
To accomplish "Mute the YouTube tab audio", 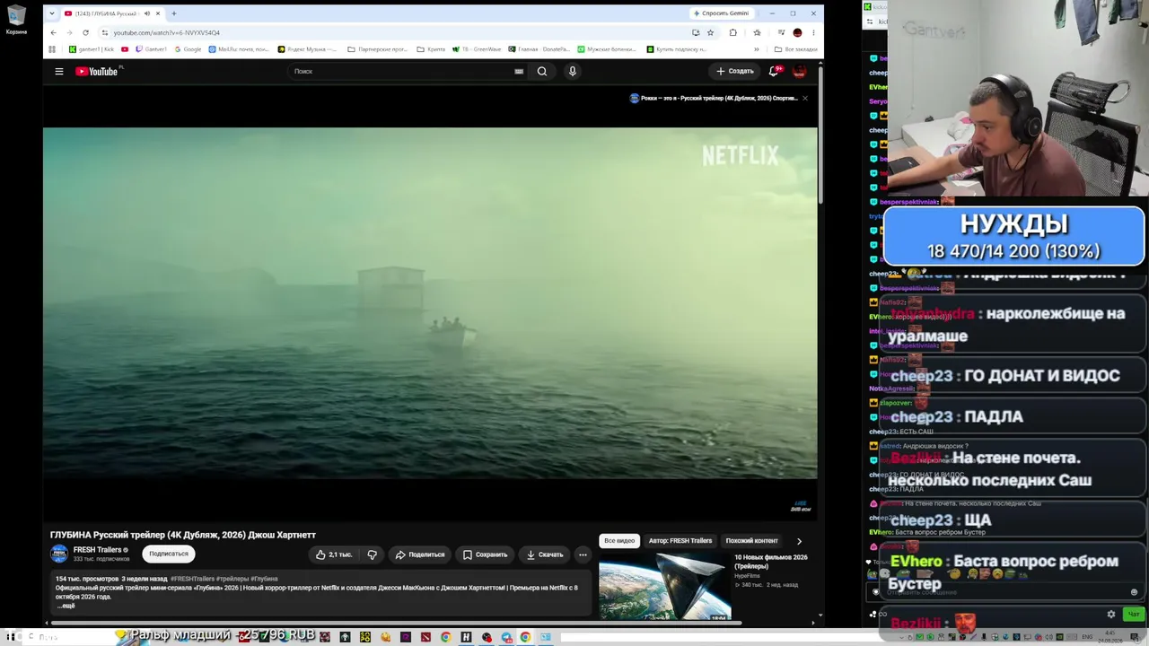I will pyautogui.click(x=146, y=13).
